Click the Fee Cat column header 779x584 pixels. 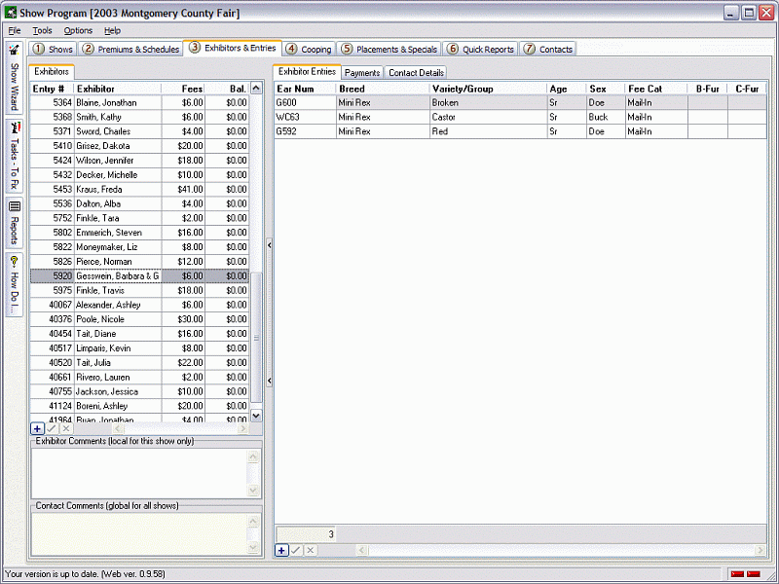point(656,89)
